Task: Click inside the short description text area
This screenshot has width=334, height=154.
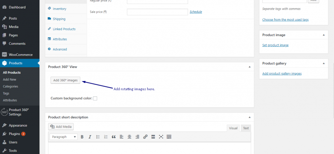Action: click(149, 148)
